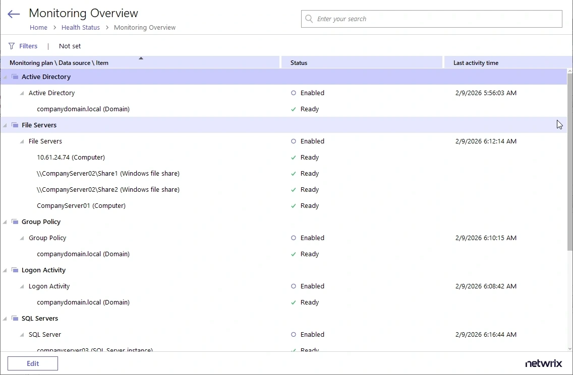Viewport: 573px width, 375px height.
Task: Open the Filters panel via funnel icon
Action: [11, 46]
